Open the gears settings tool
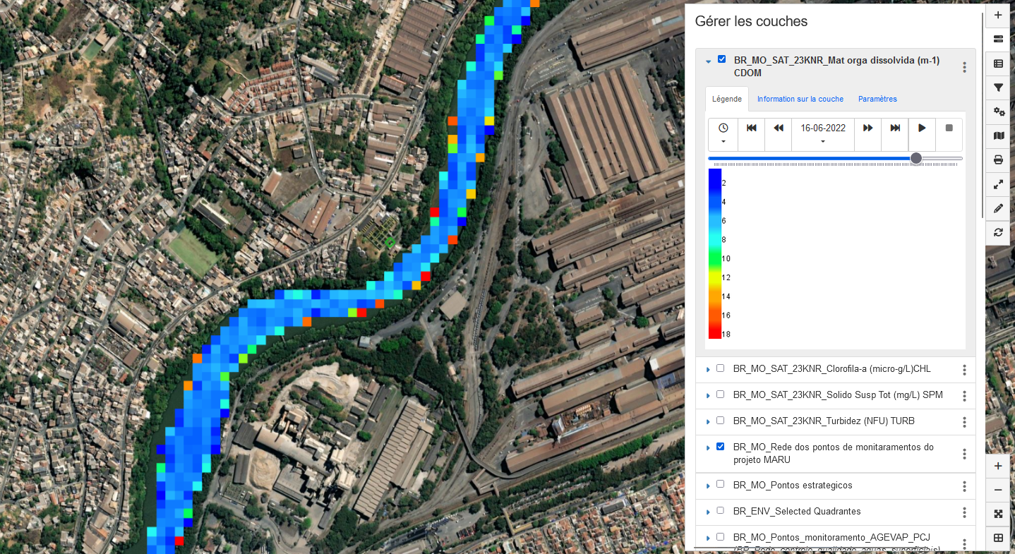Screen dimensions: 1015x554 coord(998,112)
